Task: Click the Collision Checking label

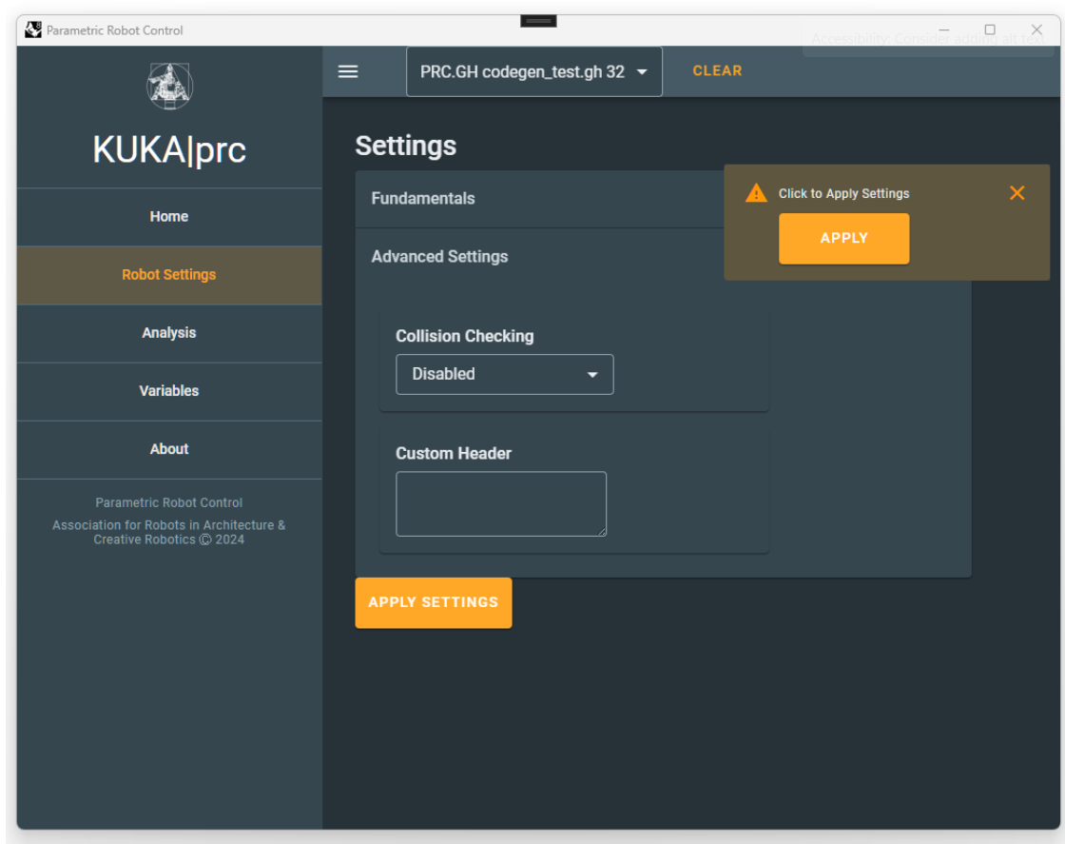Action: click(x=465, y=337)
